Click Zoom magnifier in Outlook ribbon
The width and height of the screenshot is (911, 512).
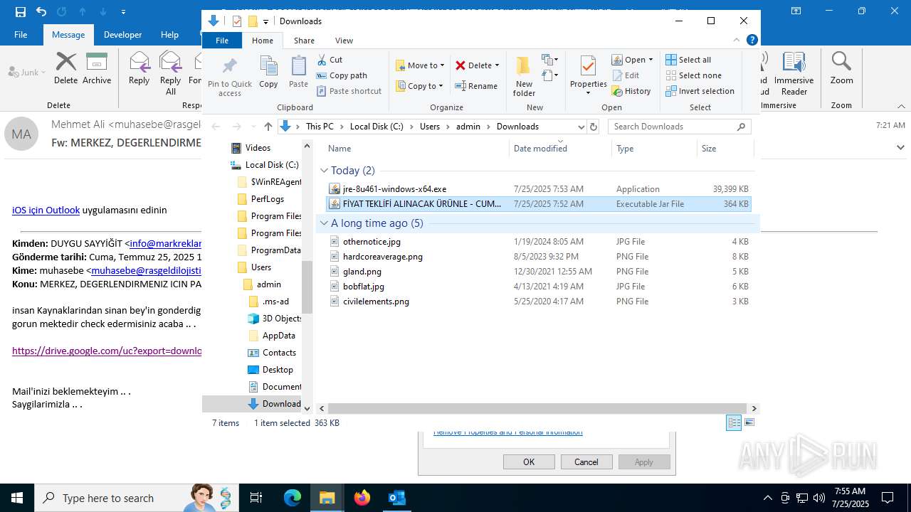pyautogui.click(x=841, y=63)
